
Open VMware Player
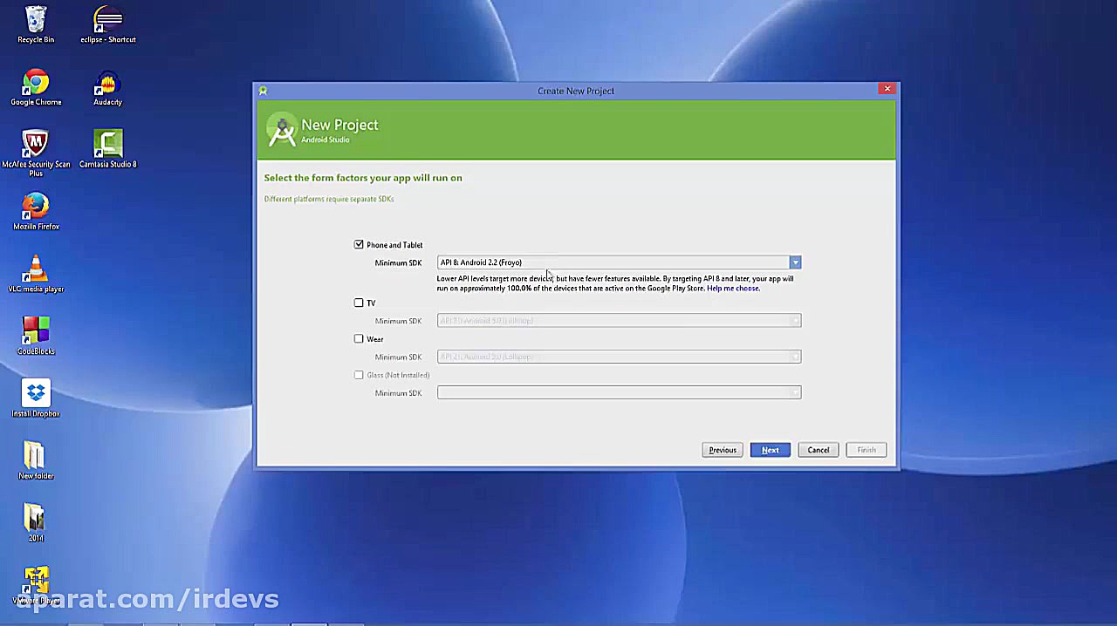36,580
